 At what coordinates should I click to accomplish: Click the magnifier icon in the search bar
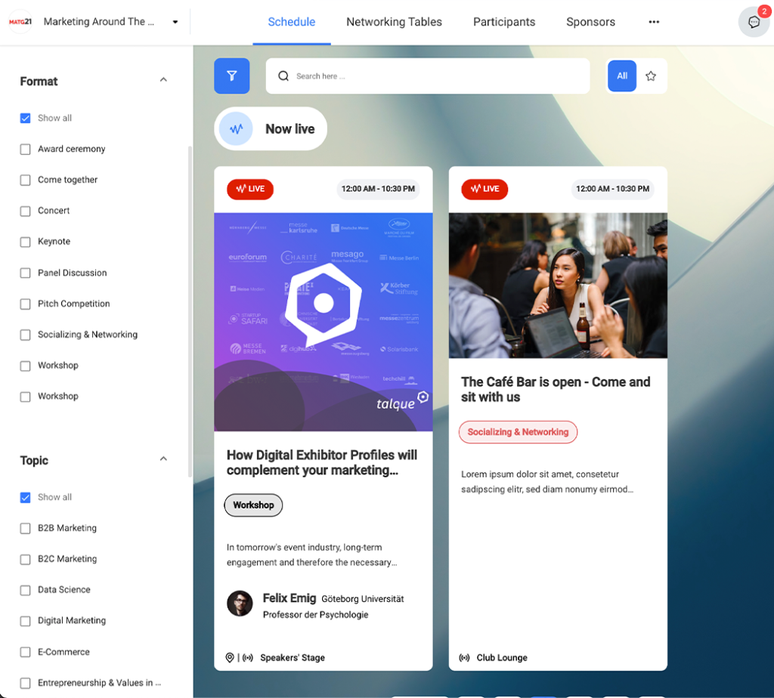[283, 76]
